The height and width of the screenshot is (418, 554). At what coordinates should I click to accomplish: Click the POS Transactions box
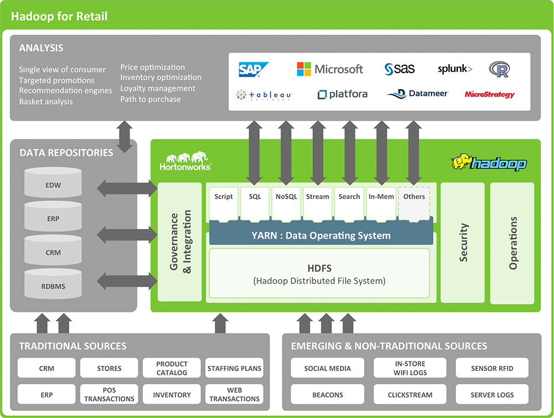pos(109,395)
